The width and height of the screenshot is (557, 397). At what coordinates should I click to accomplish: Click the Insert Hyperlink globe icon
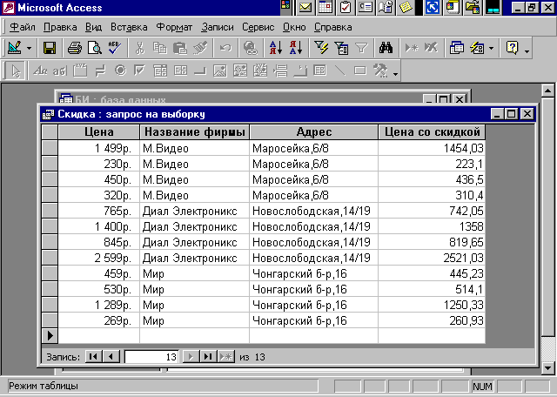[x=251, y=48]
